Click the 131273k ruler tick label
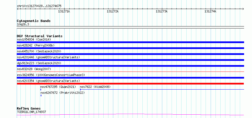 (162, 12)
